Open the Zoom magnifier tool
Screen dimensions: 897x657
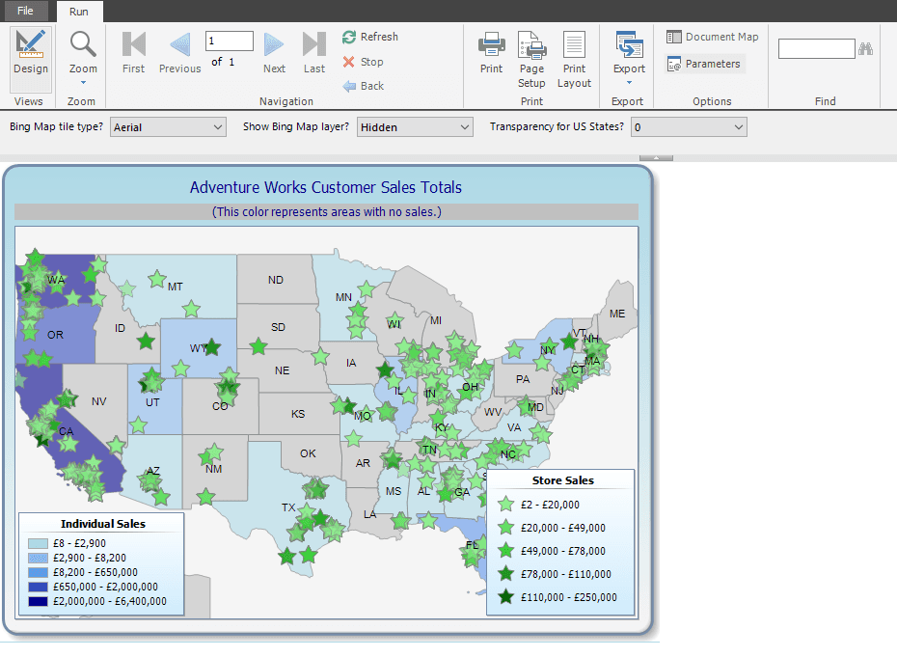point(83,52)
